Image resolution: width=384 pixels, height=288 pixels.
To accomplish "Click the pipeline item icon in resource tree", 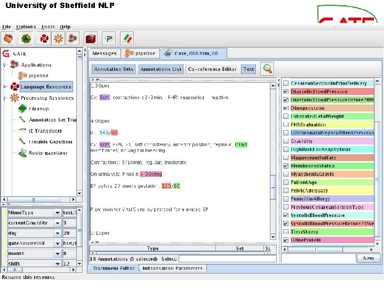I will (22, 75).
